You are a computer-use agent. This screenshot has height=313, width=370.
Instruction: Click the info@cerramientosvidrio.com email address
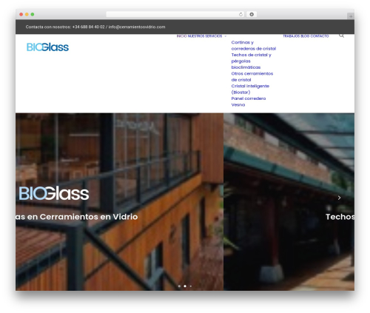[x=137, y=27]
